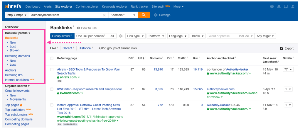Switch to One link per domain mode
The image size is (300, 129).
91,36
